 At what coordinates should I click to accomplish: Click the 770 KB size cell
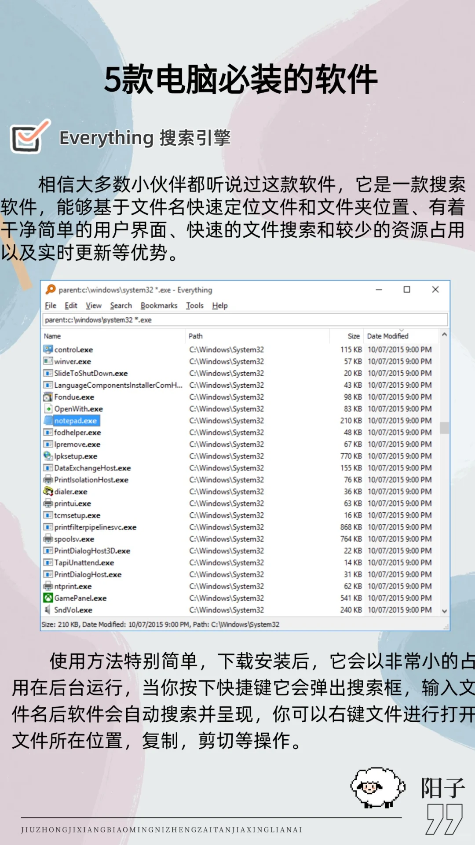pos(351,456)
